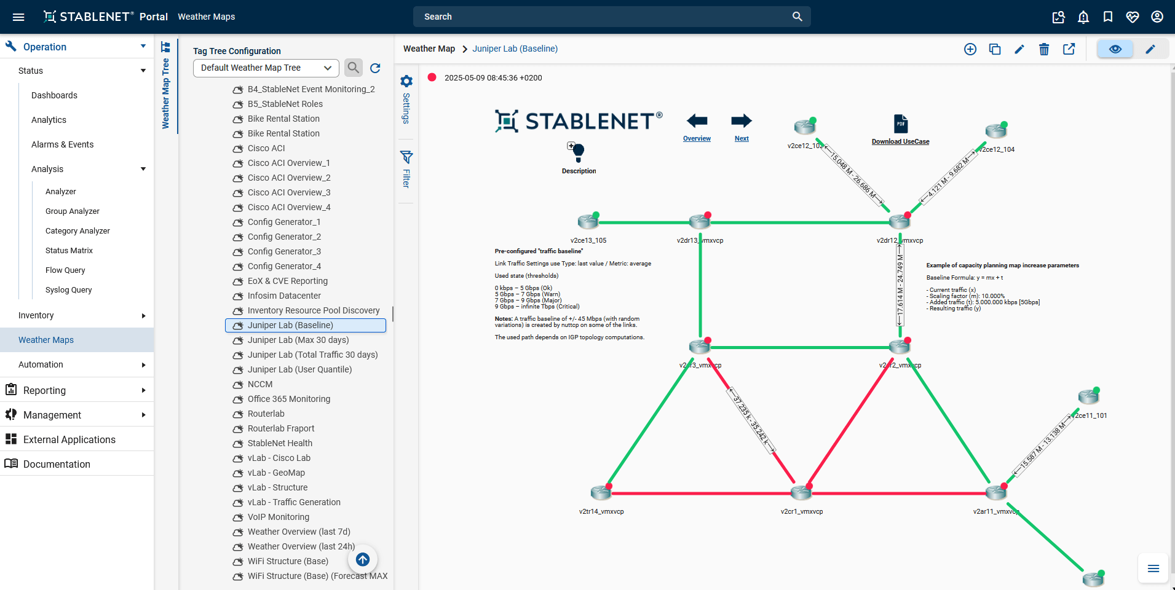Switch to edit mode pencil toggle
This screenshot has width=1175, height=590.
[x=1150, y=49]
